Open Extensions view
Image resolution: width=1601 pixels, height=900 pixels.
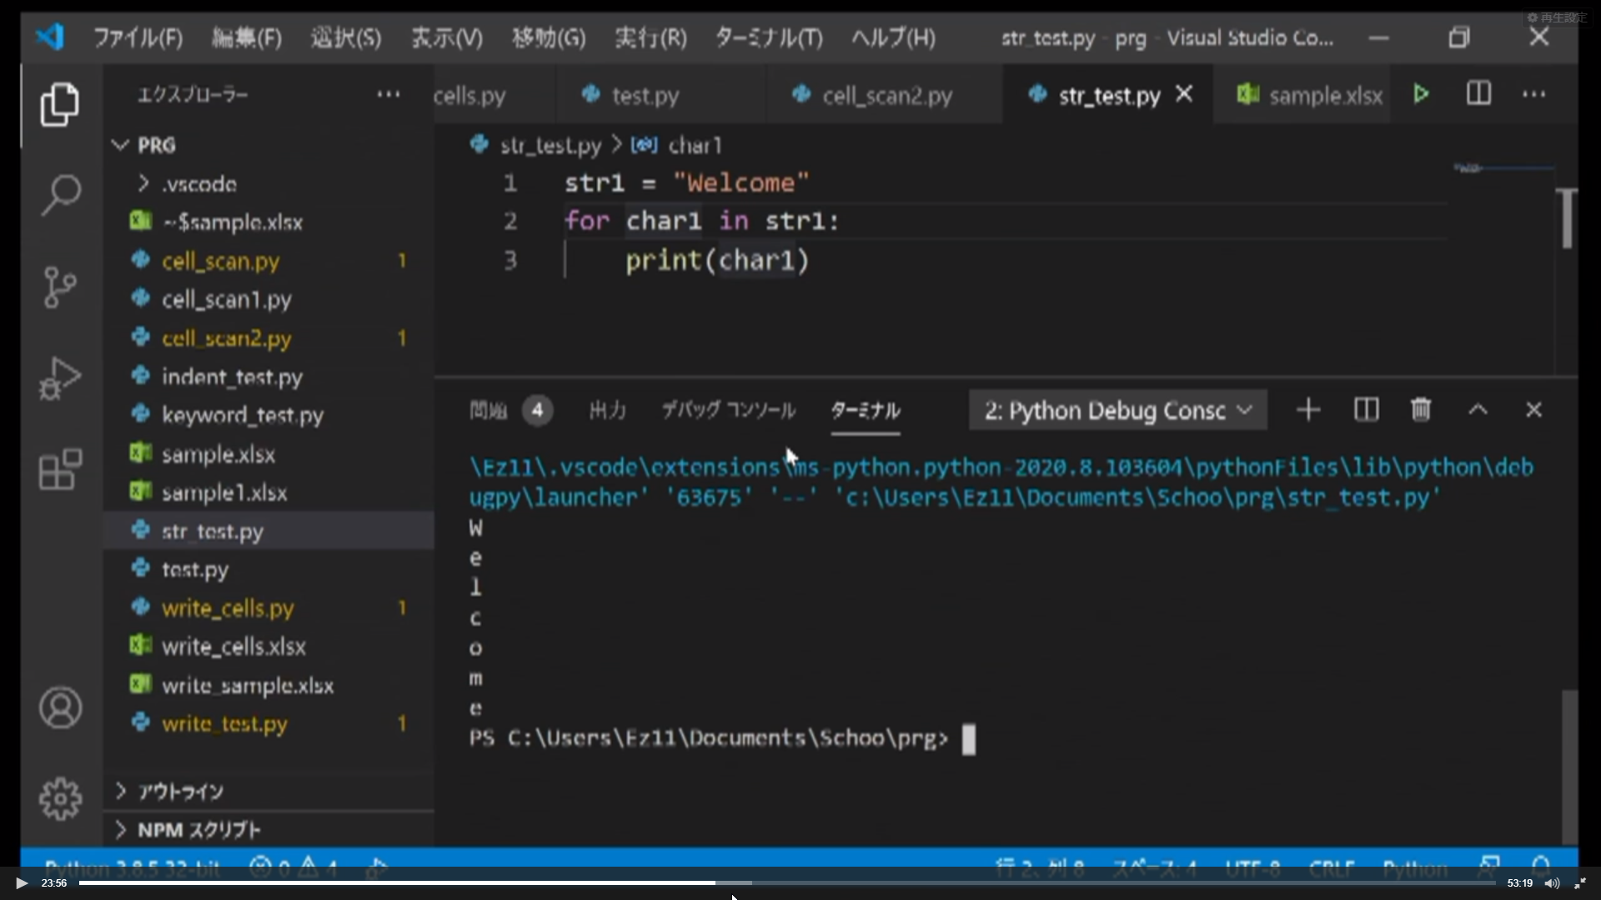coord(60,470)
